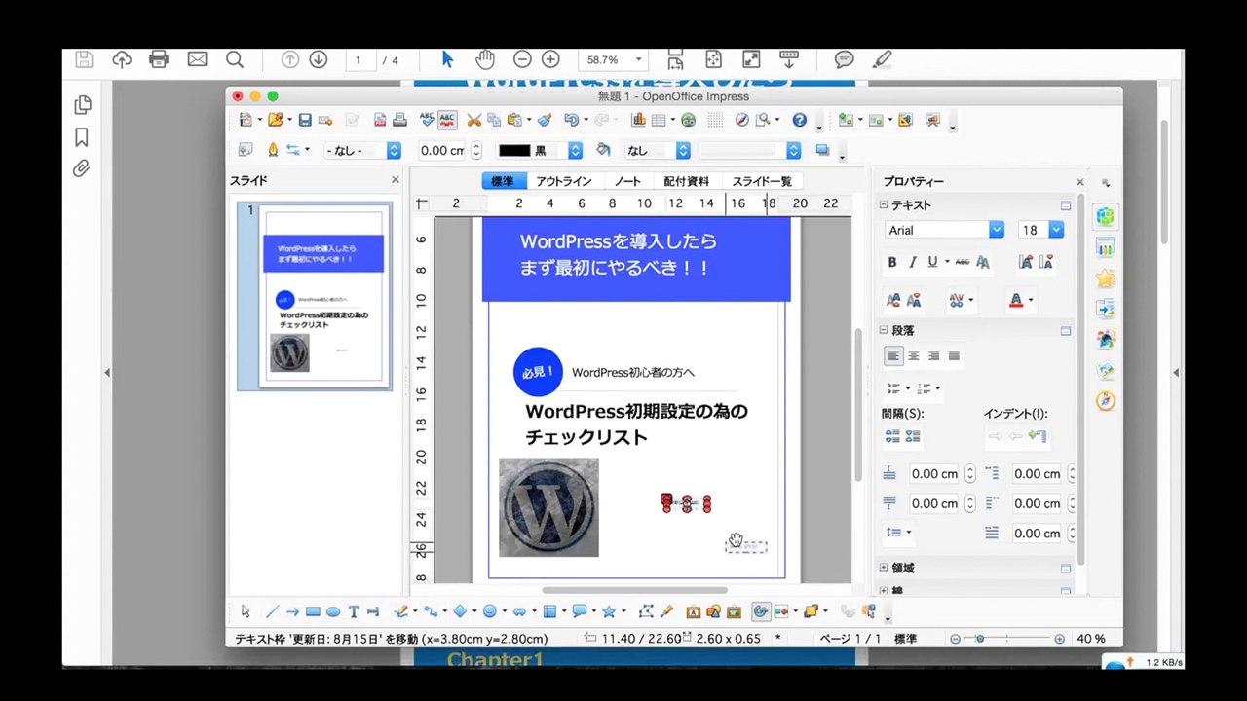Image resolution: width=1247 pixels, height=701 pixels.
Task: Click the Save document icon in Impress toolbar
Action: coord(305,120)
